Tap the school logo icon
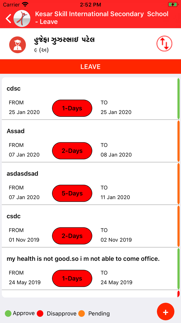The image size is (181, 323). tap(22, 18)
